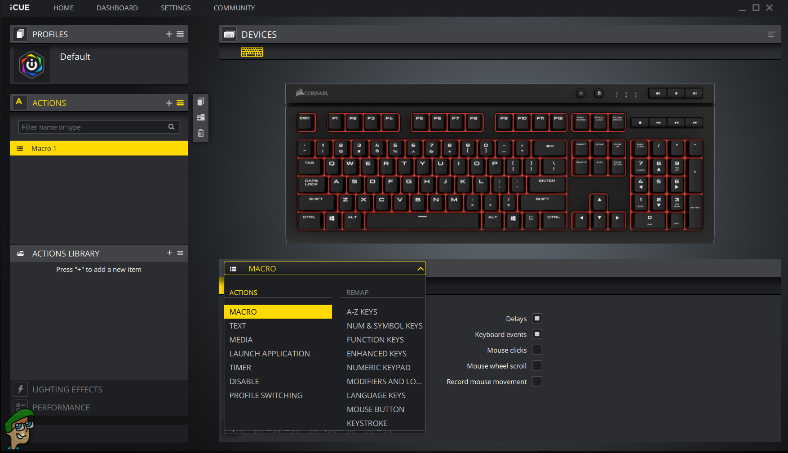Screen dimensions: 788x453
Task: Click the keyboard stop media key
Action: (640, 123)
